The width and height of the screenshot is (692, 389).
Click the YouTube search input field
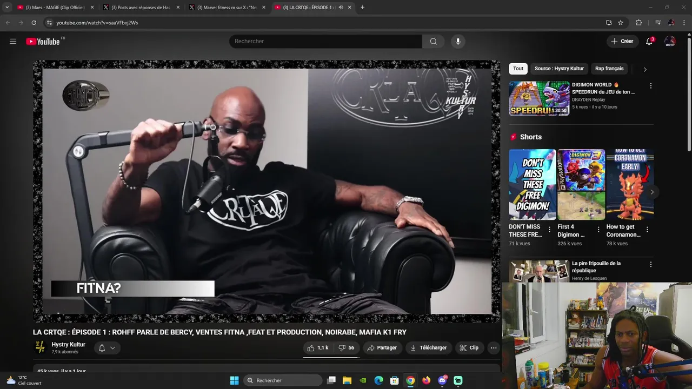(325, 42)
